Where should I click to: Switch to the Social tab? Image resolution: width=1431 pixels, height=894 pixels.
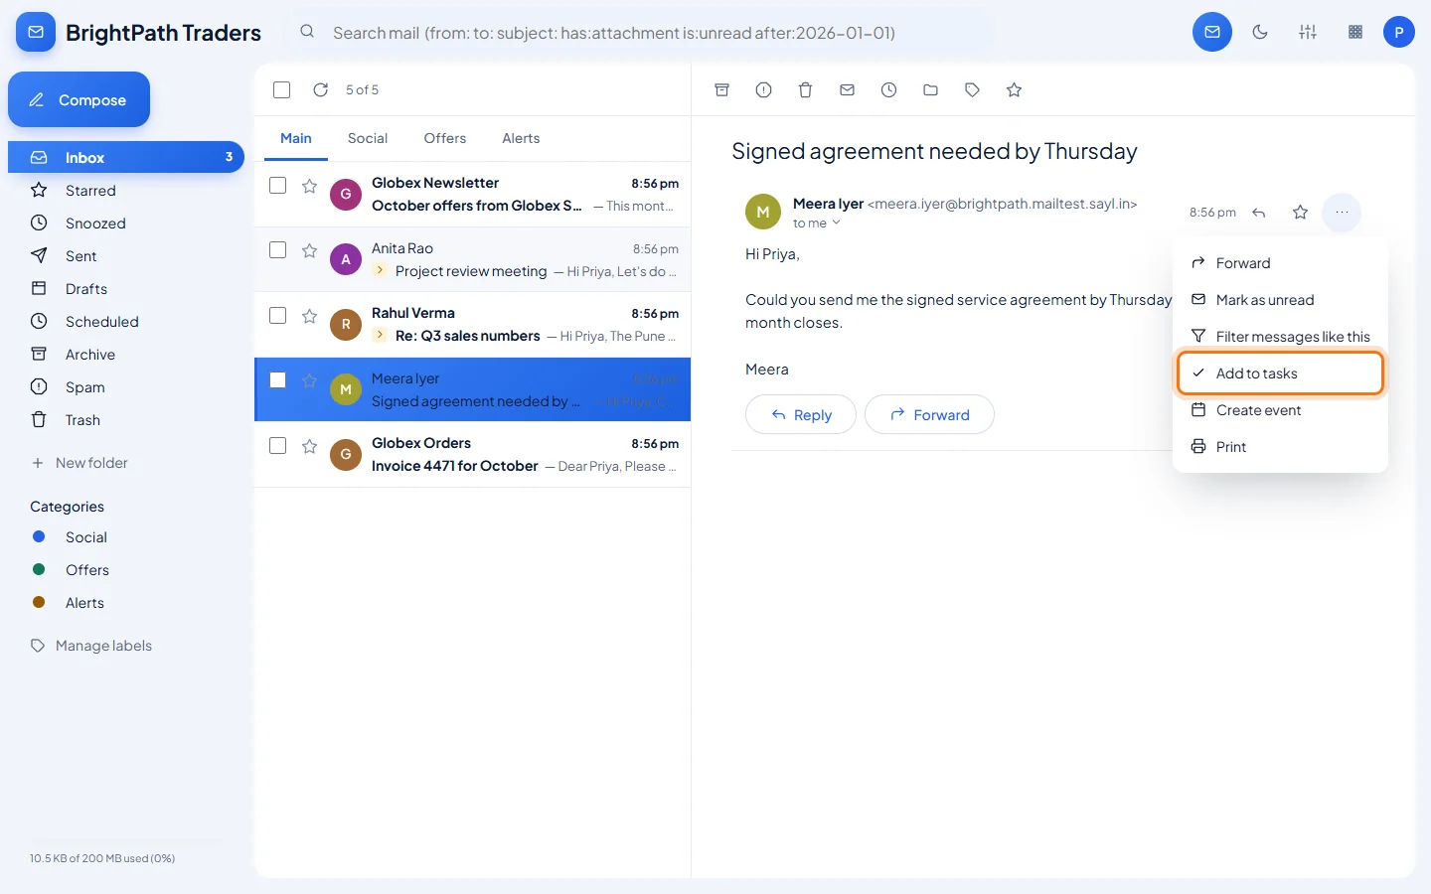368,139
